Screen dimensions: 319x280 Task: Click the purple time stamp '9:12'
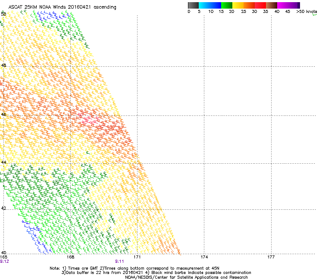[4, 261]
